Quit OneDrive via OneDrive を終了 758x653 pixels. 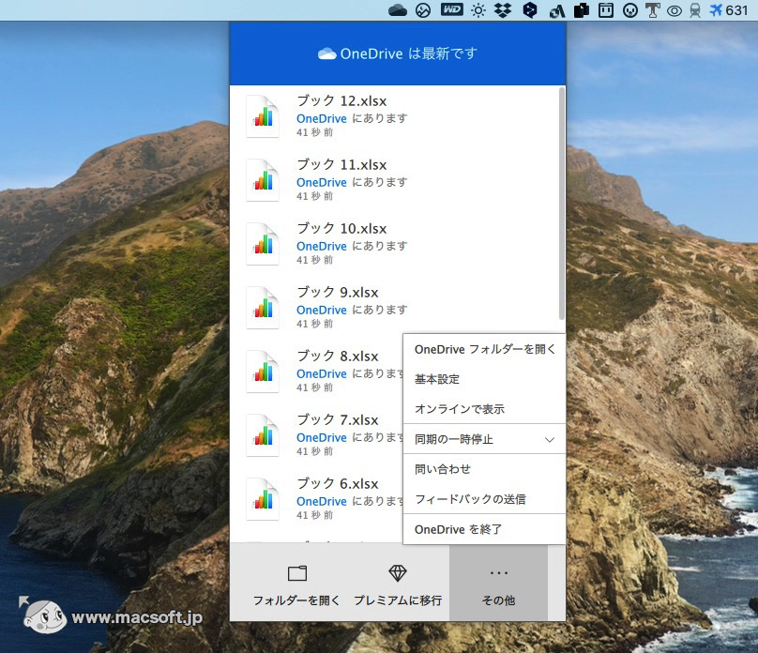[x=456, y=529]
